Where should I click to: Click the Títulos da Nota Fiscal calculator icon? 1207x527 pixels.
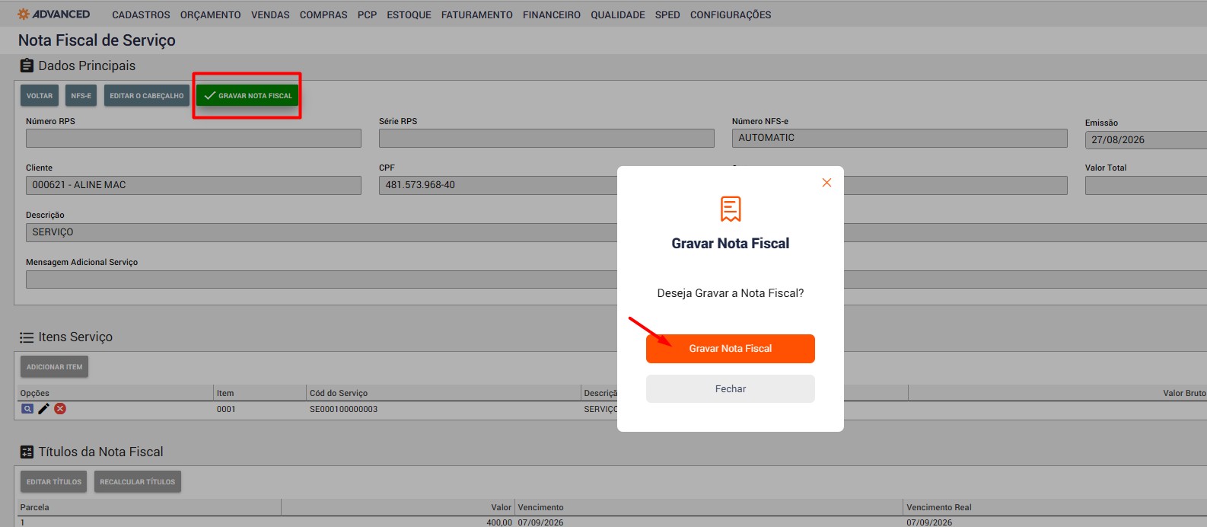tap(27, 452)
